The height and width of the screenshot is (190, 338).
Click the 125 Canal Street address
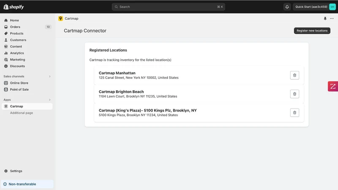tap(139, 78)
